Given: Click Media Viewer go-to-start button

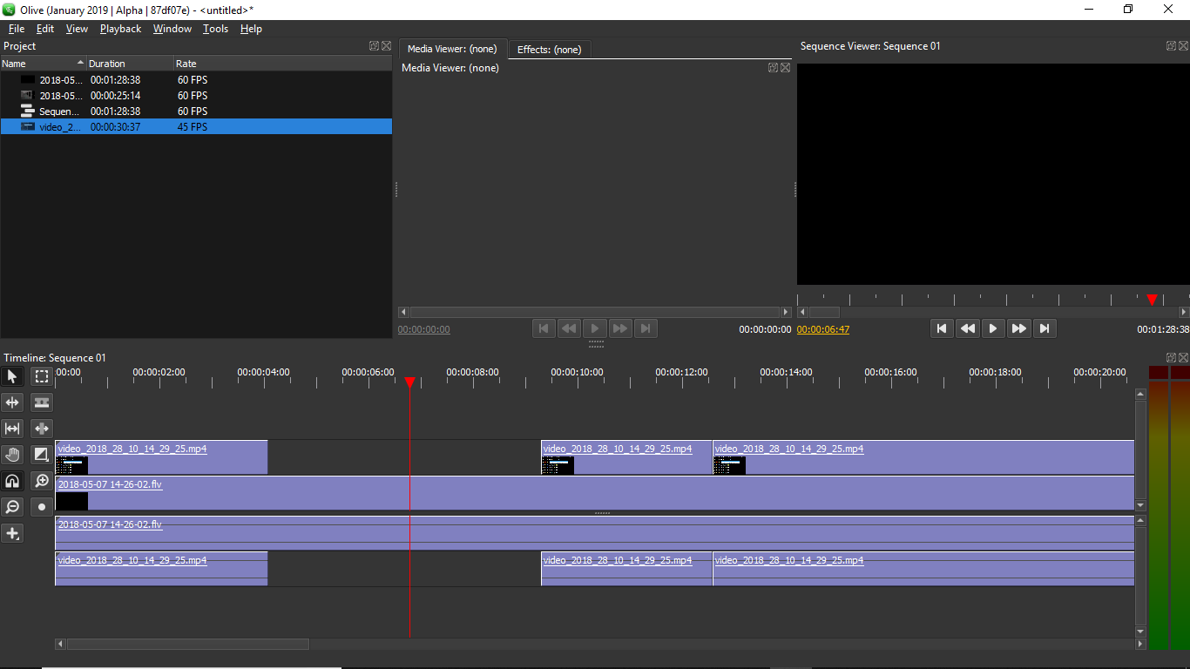Looking at the screenshot, I should [543, 328].
